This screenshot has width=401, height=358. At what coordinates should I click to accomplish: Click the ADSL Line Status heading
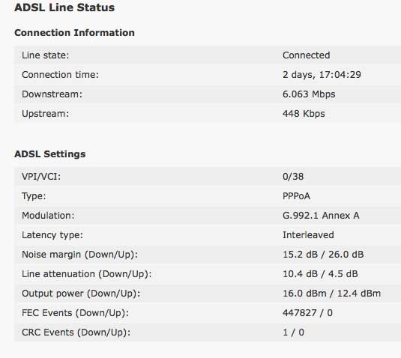point(64,7)
